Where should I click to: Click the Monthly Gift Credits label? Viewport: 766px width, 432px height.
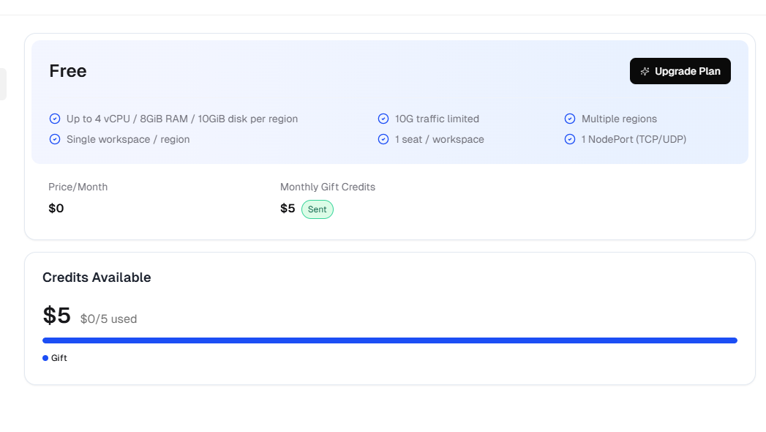click(x=327, y=187)
